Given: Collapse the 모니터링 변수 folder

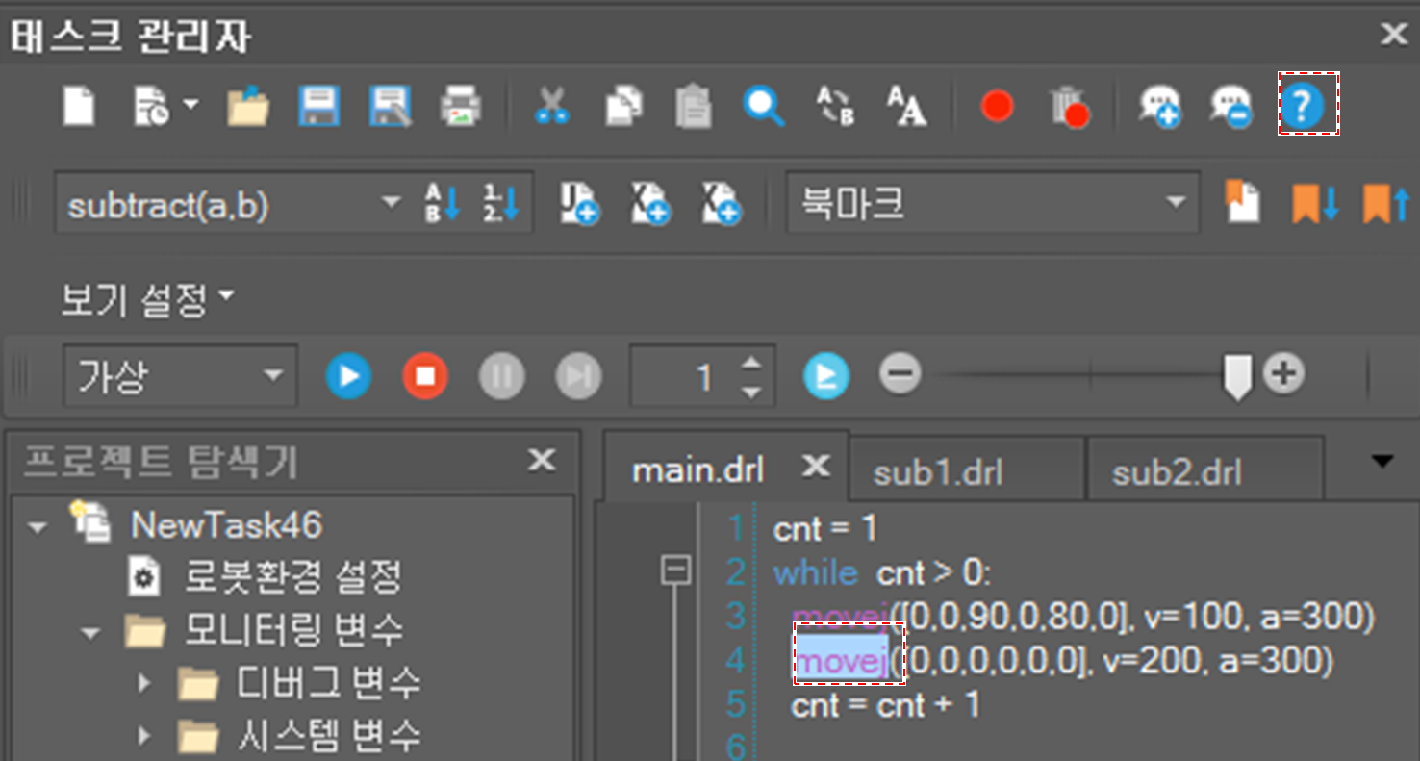Looking at the screenshot, I should tap(91, 633).
